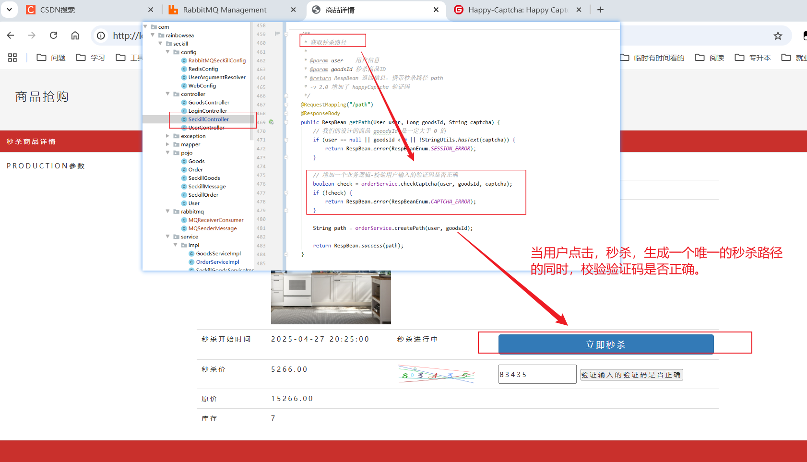Open OrderServiceImpl class
This screenshot has height=462, width=807.
(x=214, y=262)
